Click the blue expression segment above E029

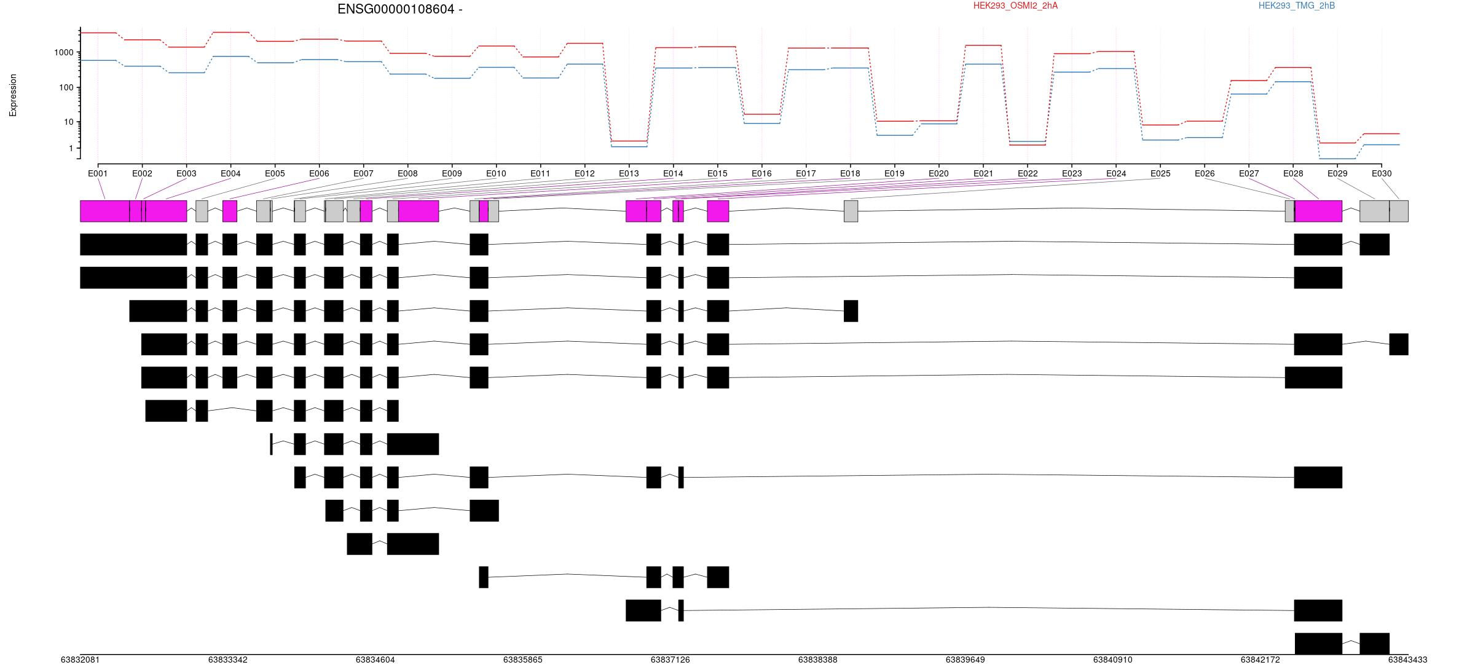(1337, 159)
